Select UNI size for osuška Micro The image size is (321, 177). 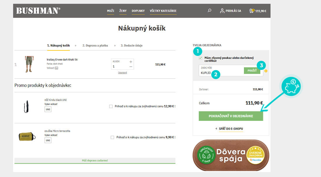coord(48,140)
